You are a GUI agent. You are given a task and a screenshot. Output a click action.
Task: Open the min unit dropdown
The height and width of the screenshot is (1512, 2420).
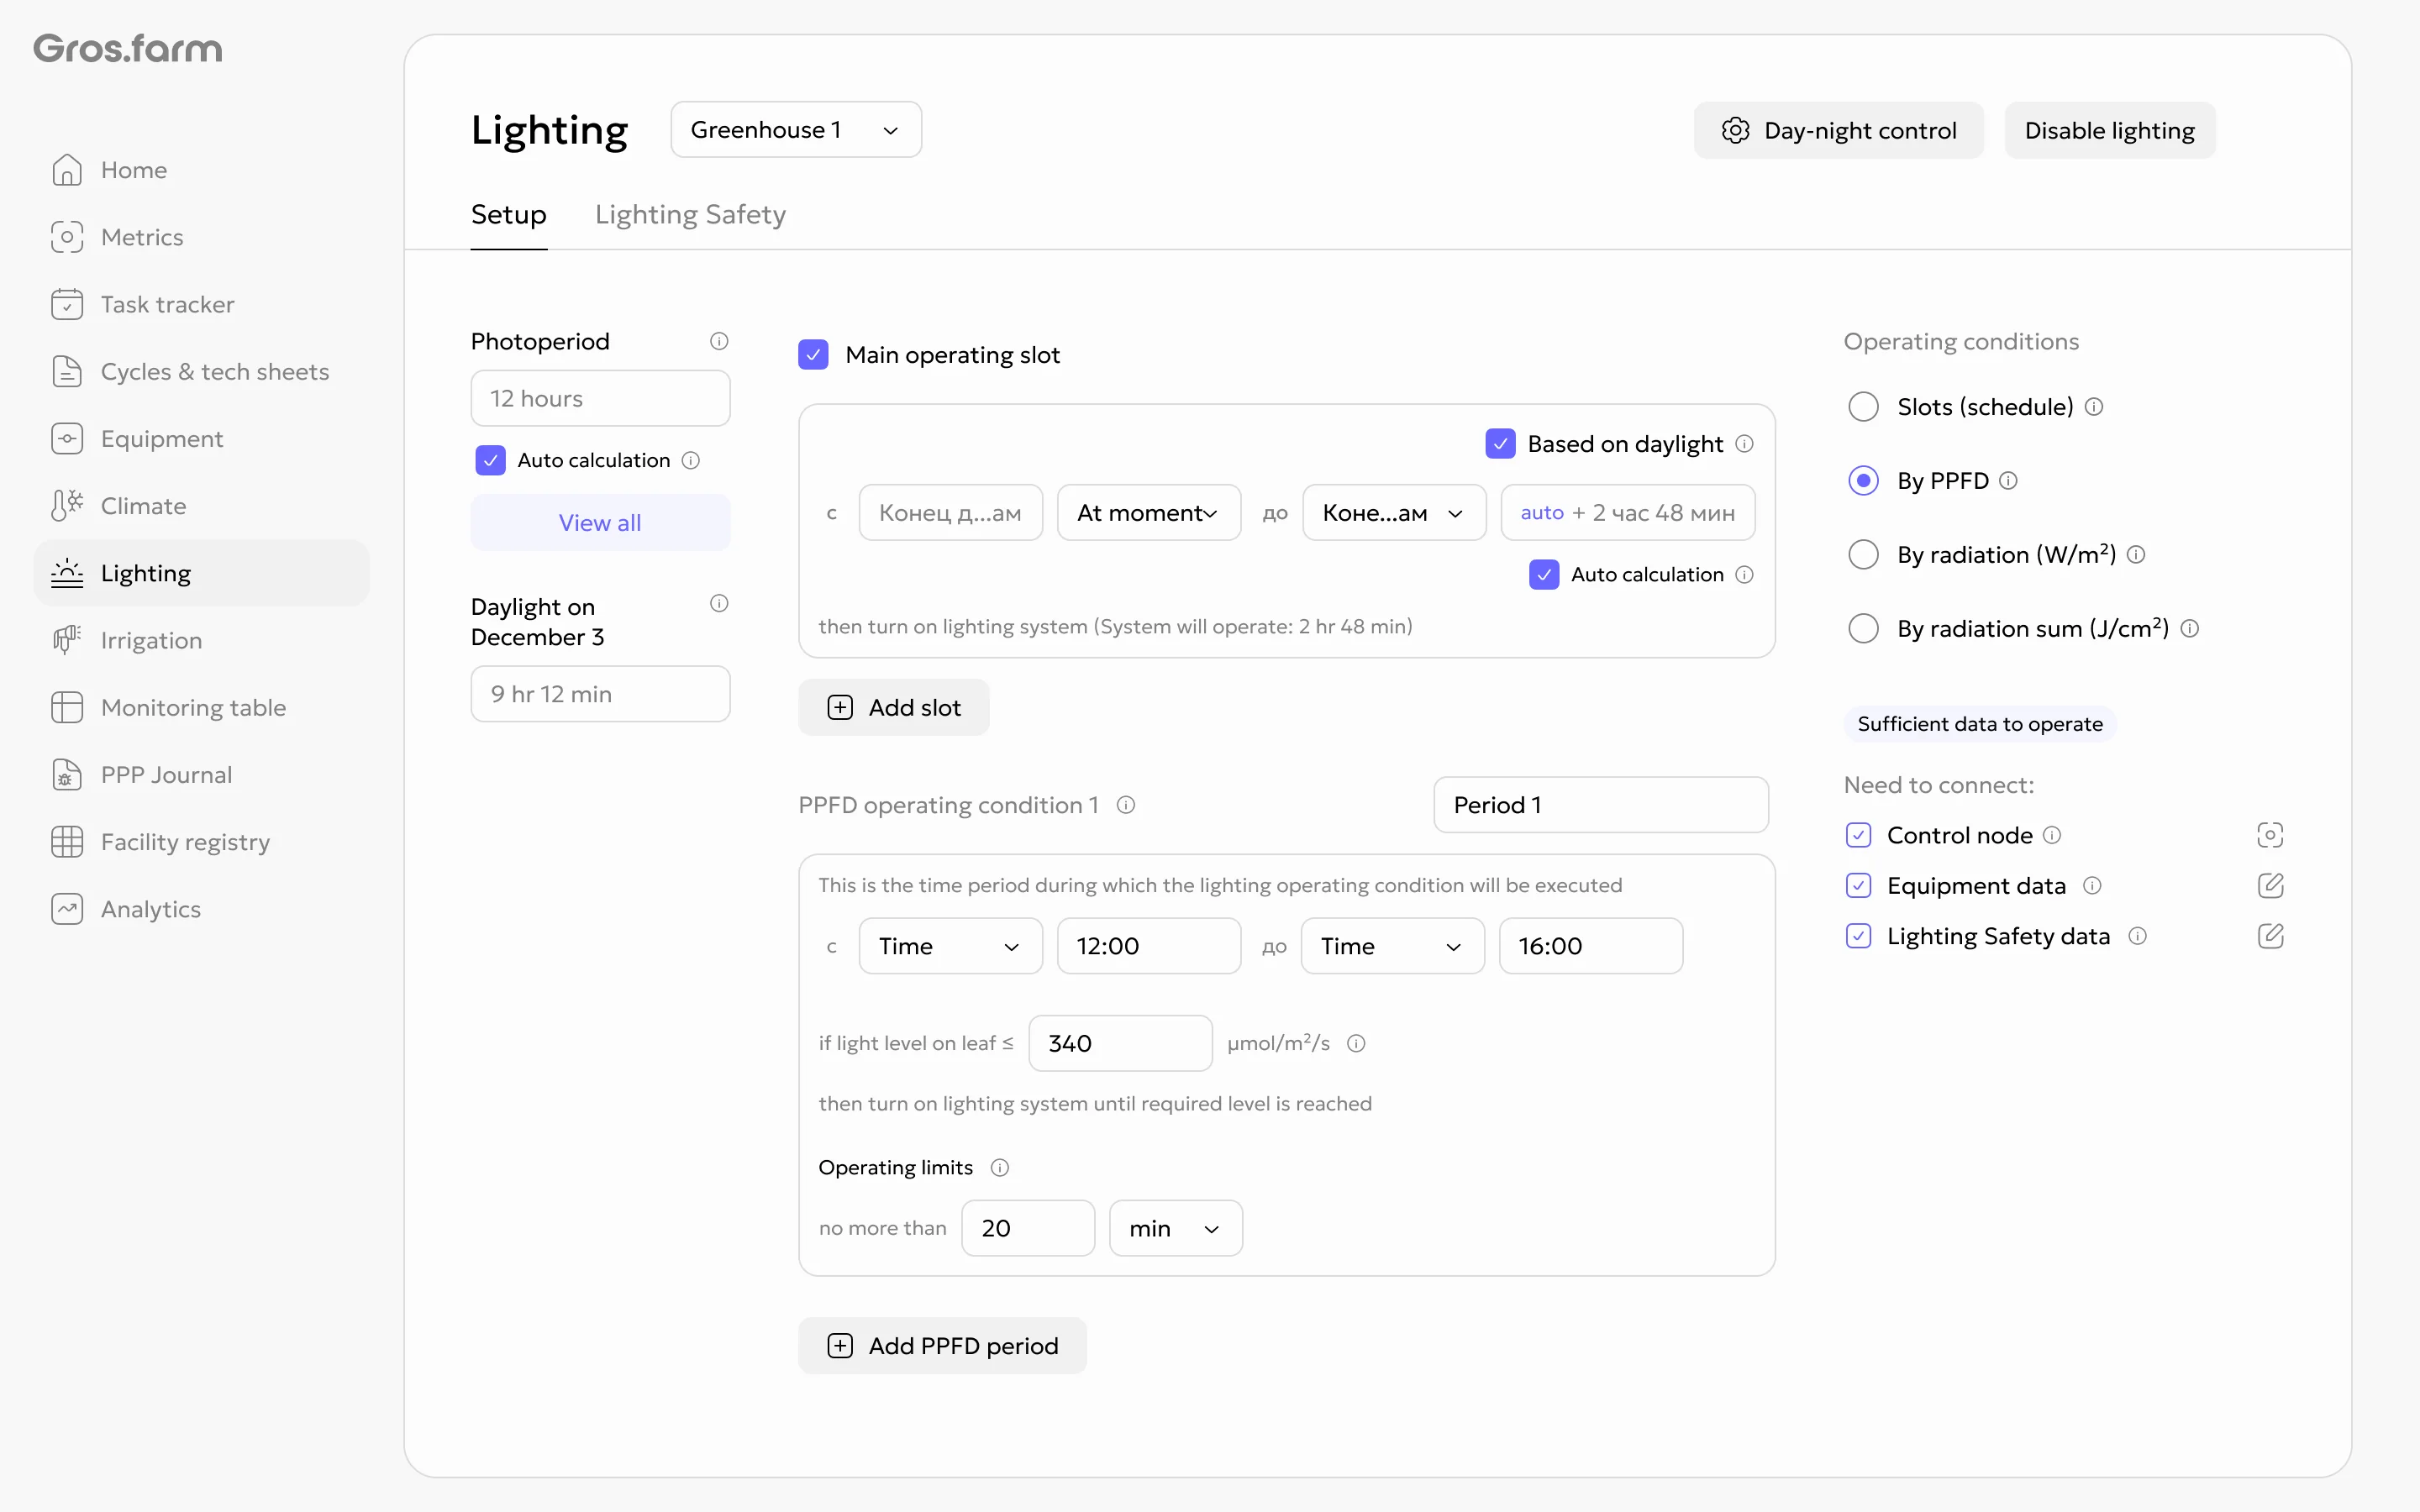(1176, 1228)
